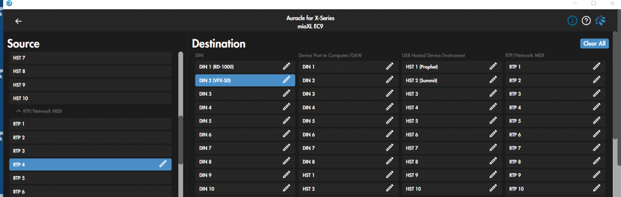This screenshot has width=621, height=197.
Task: Toggle routing to USB Hosted HST 7
Action: (x=452, y=148)
